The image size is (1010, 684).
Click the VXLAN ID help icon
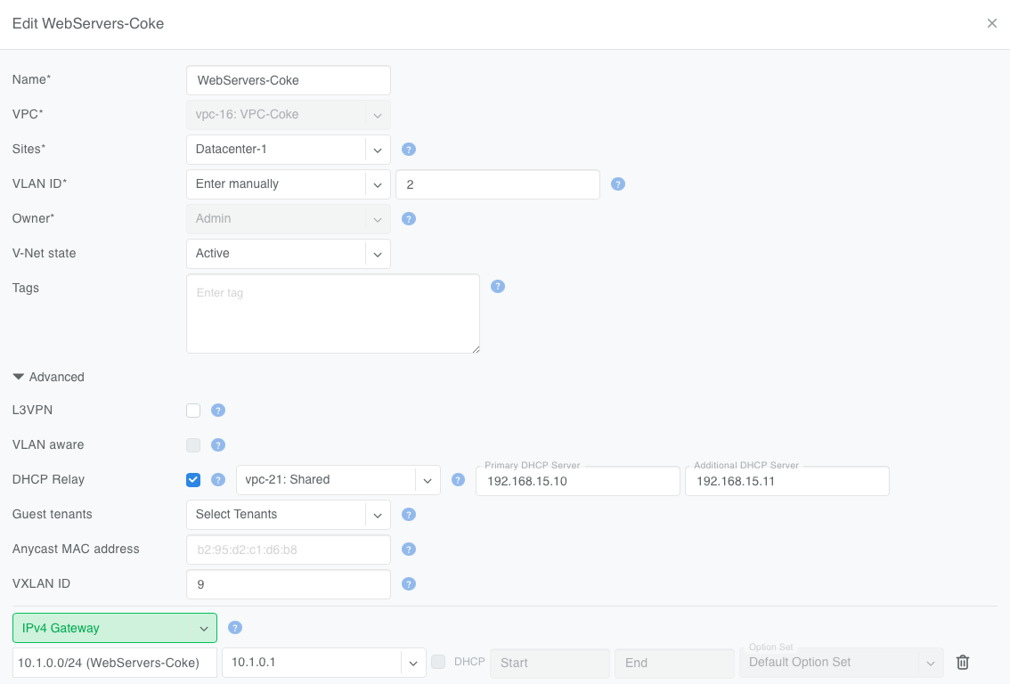coord(409,584)
